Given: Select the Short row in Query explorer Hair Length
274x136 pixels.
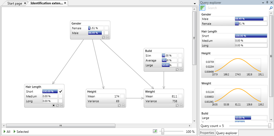Looking at the screenshot, I should point(234,36).
